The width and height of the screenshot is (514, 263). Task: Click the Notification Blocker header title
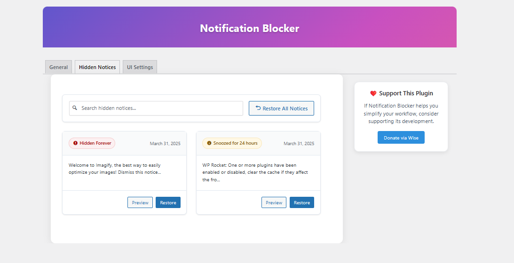pos(249,28)
